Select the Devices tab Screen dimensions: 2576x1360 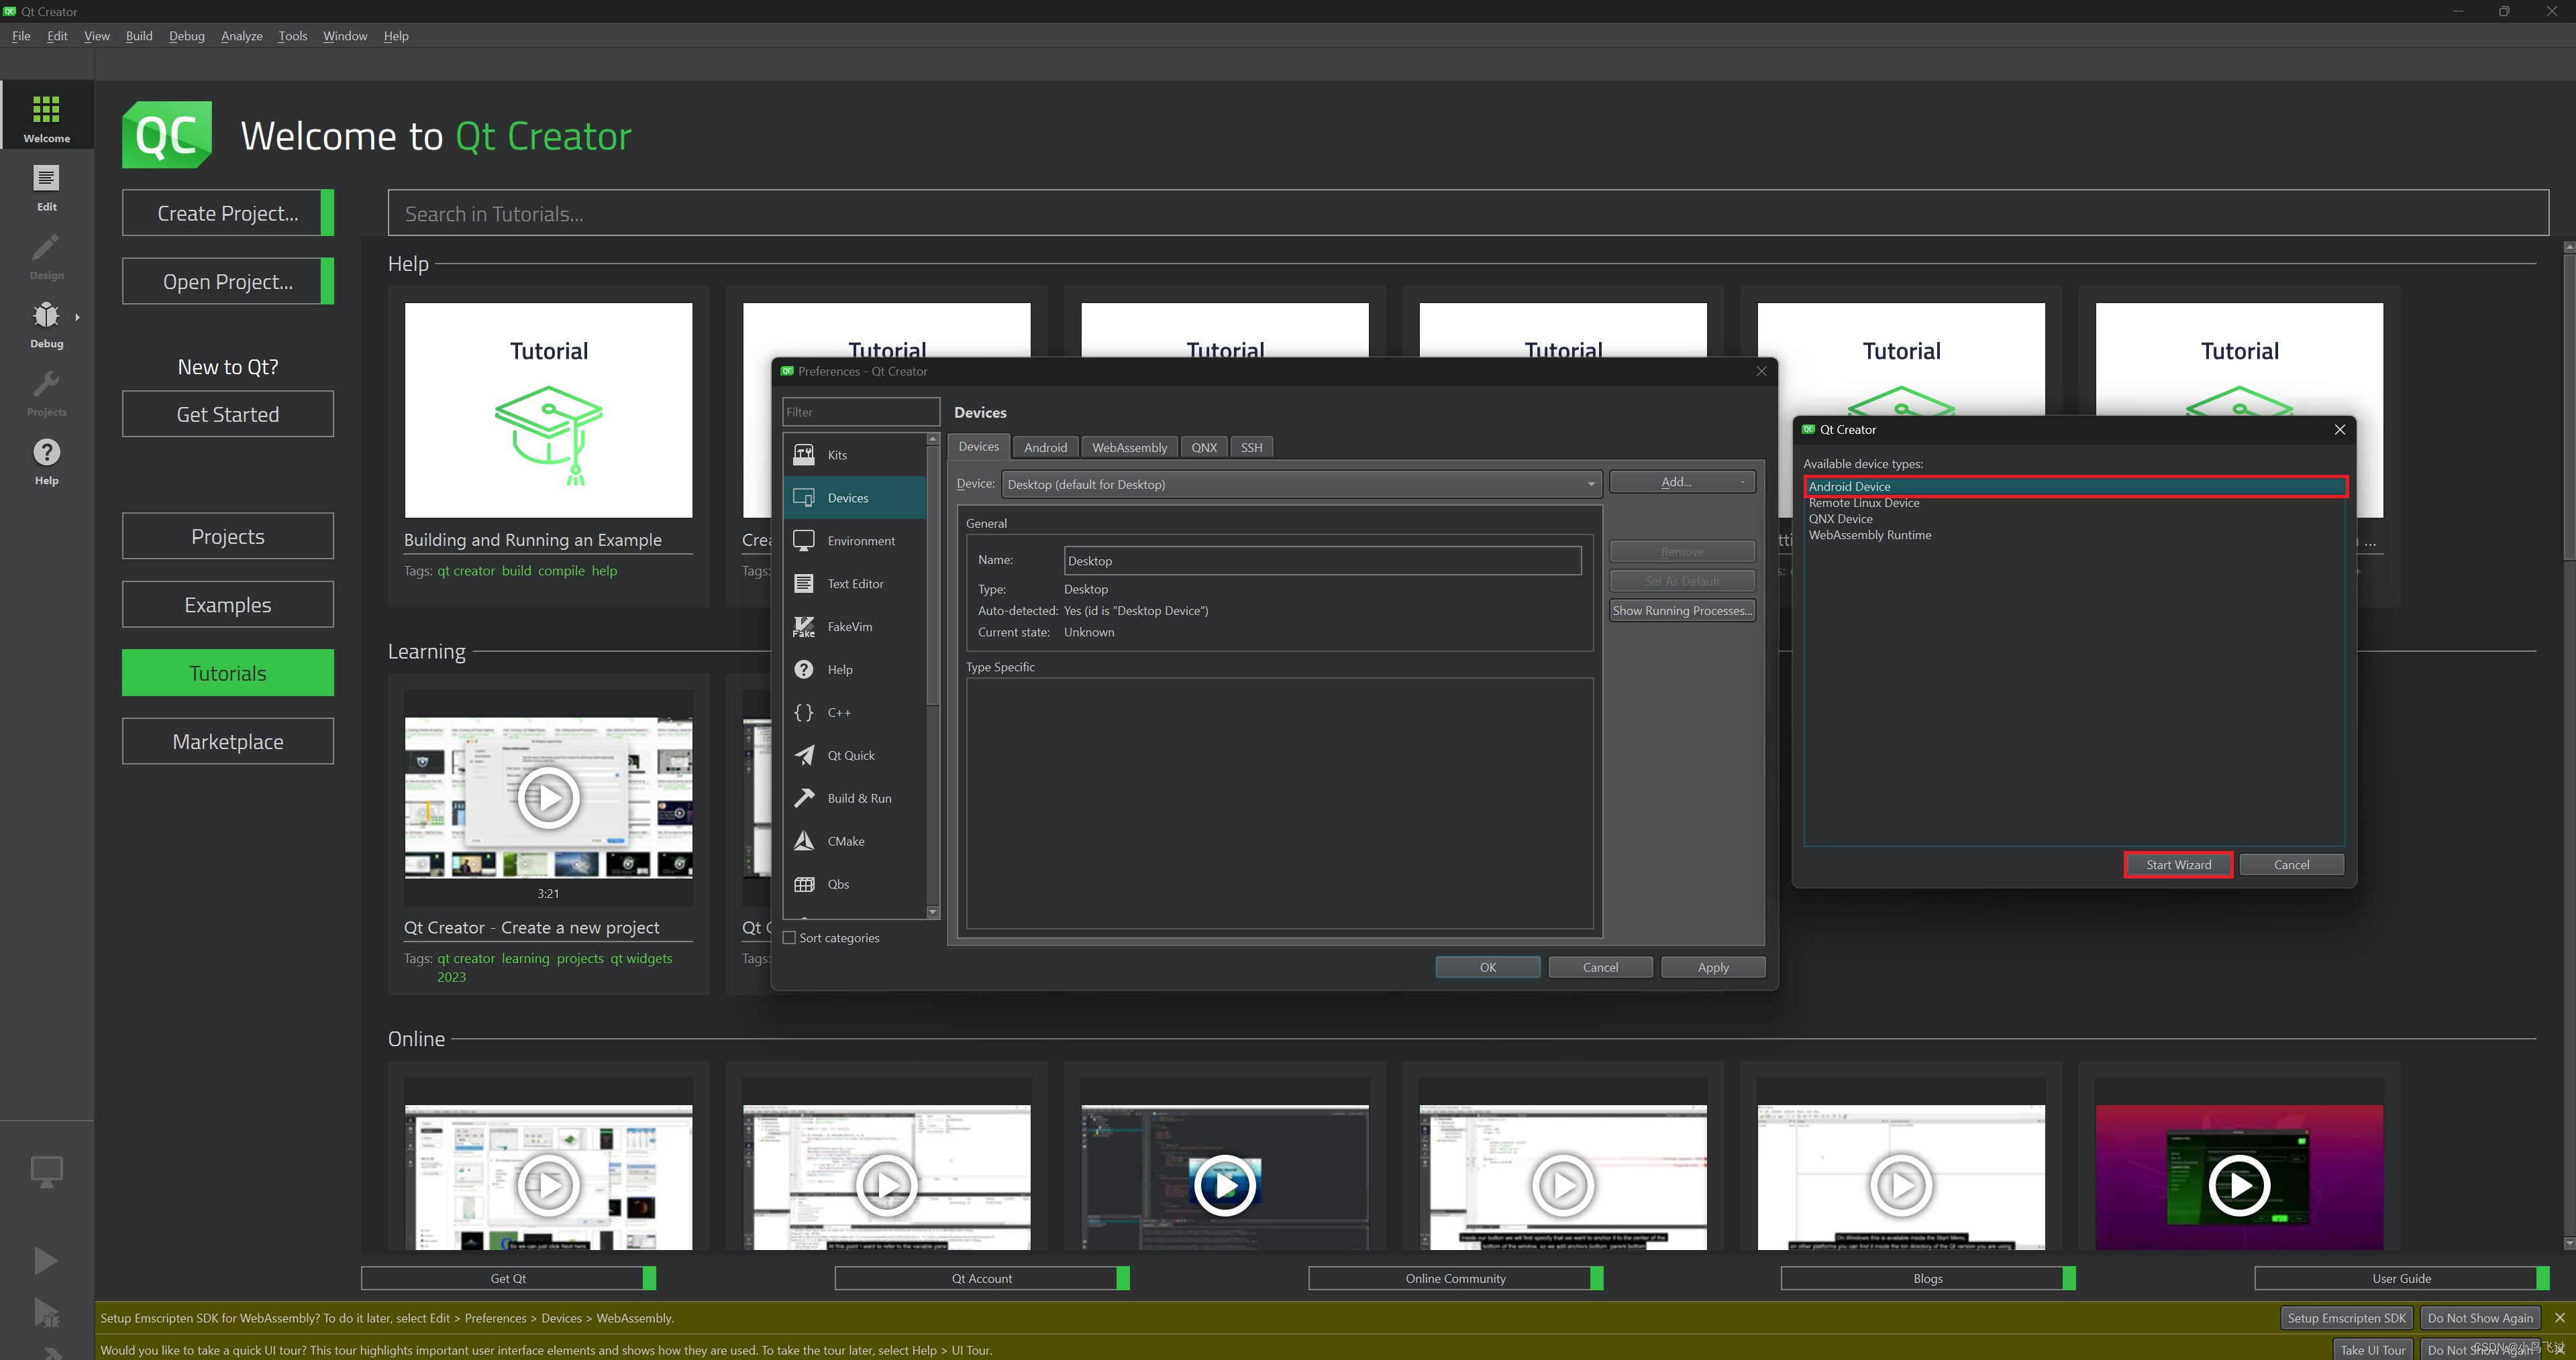click(978, 447)
